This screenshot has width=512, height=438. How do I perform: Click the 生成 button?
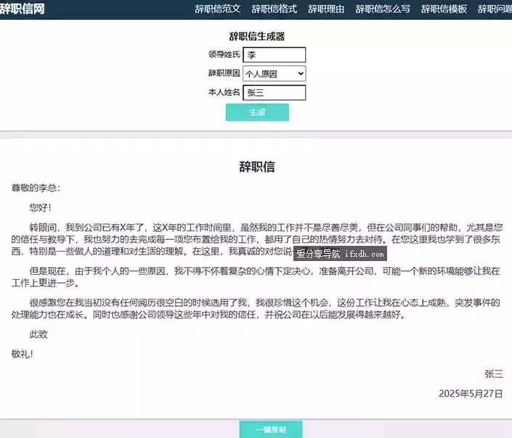[257, 112]
